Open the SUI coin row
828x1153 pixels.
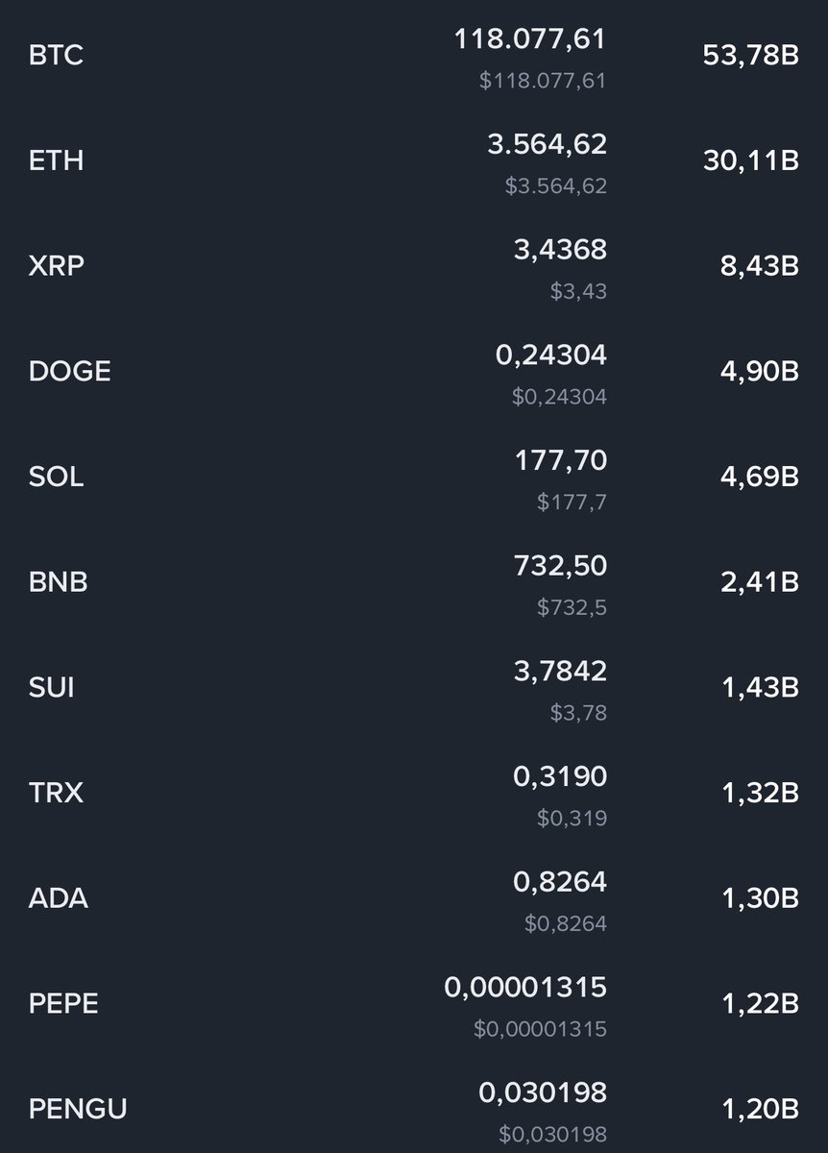[414, 688]
